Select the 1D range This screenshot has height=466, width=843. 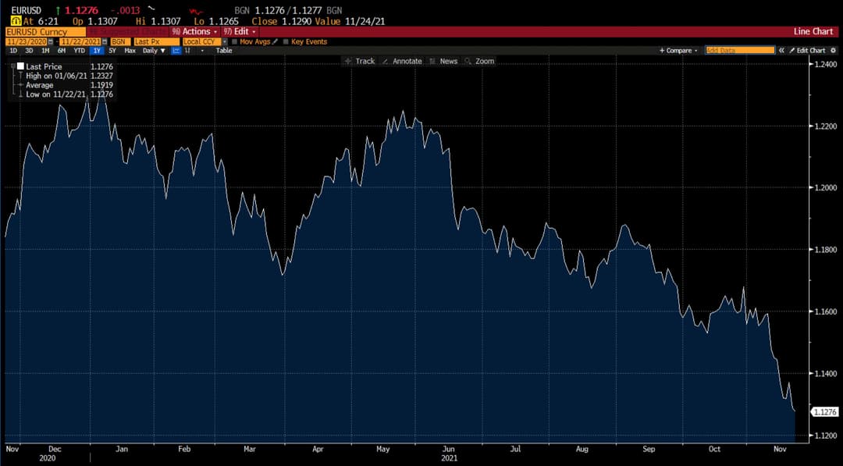[x=13, y=51]
